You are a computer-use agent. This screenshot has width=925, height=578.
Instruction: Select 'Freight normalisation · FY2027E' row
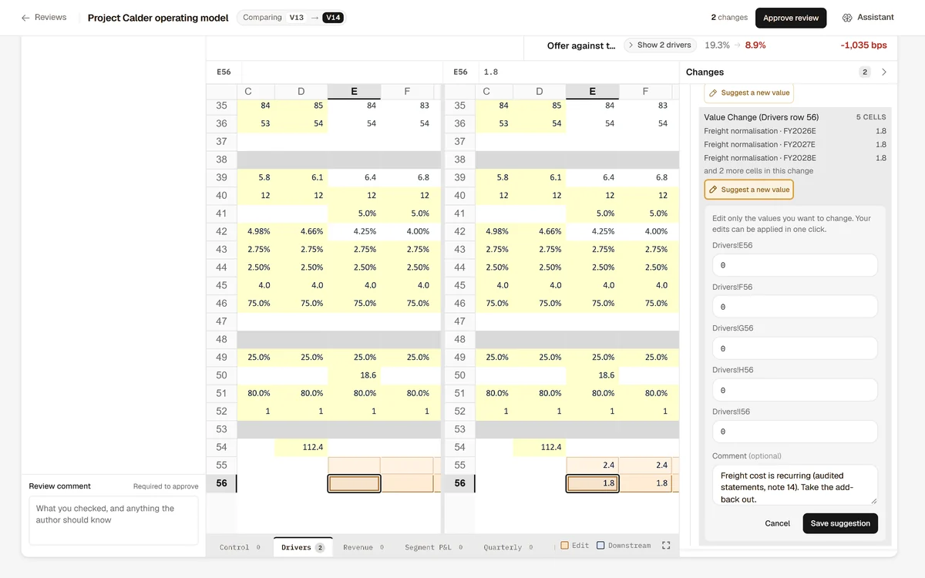pos(795,144)
